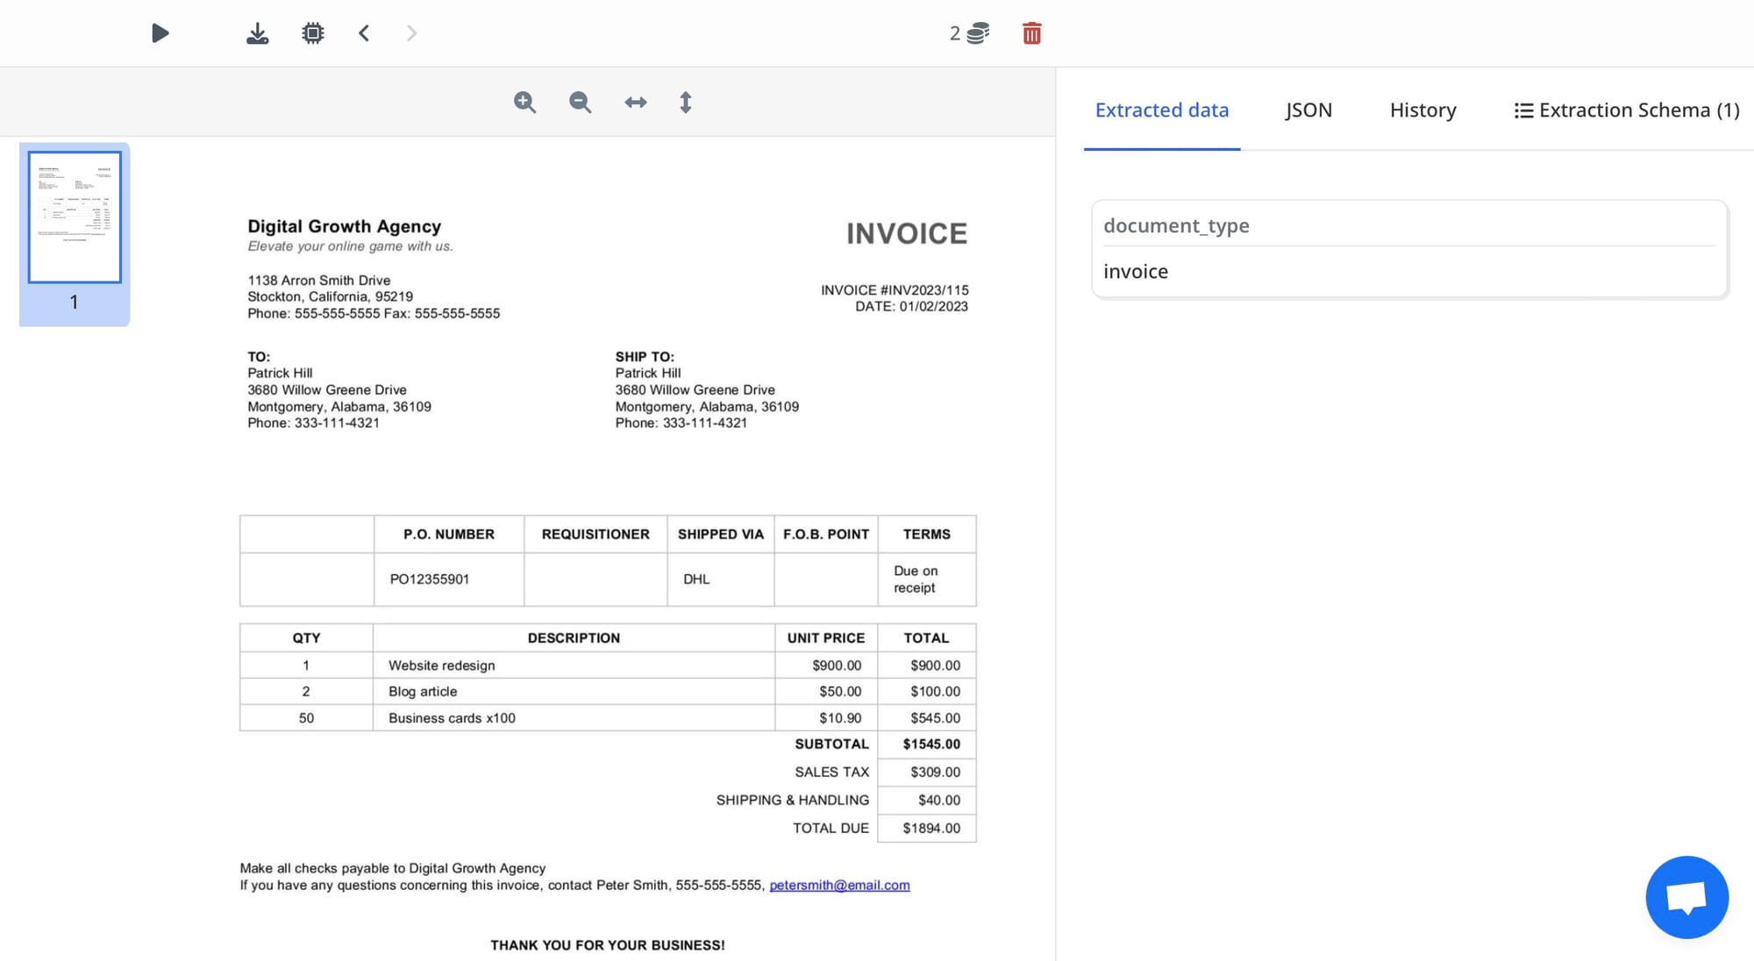Click the credits coins icon
1754x961 pixels.
978,33
